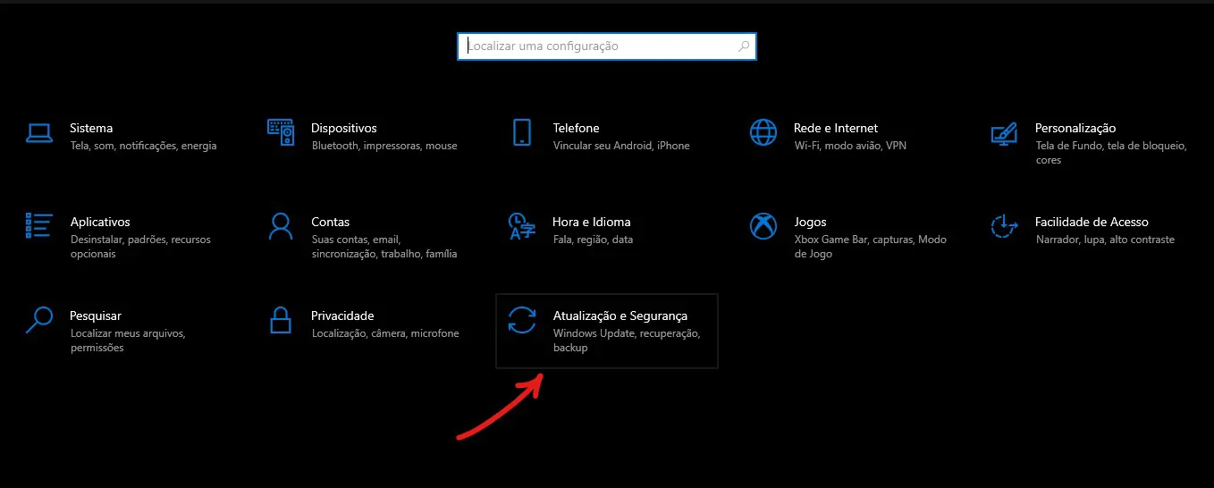Go to the Rede e Internet title

(x=836, y=128)
